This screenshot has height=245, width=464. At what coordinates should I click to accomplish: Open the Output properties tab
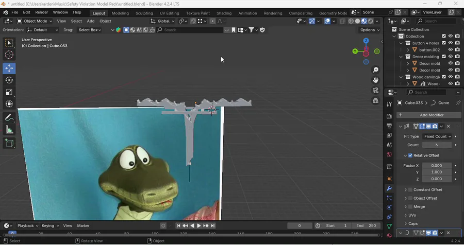(x=389, y=126)
